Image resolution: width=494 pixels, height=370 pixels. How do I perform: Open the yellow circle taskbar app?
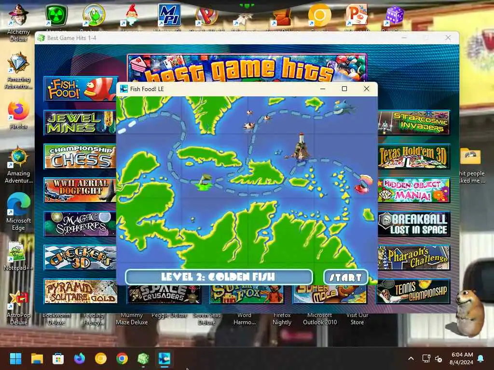[x=101, y=358]
